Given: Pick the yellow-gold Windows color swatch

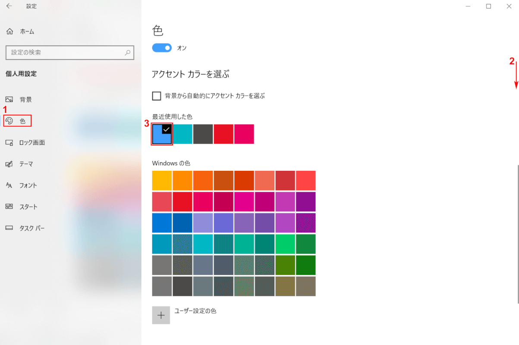Looking at the screenshot, I should tap(162, 180).
